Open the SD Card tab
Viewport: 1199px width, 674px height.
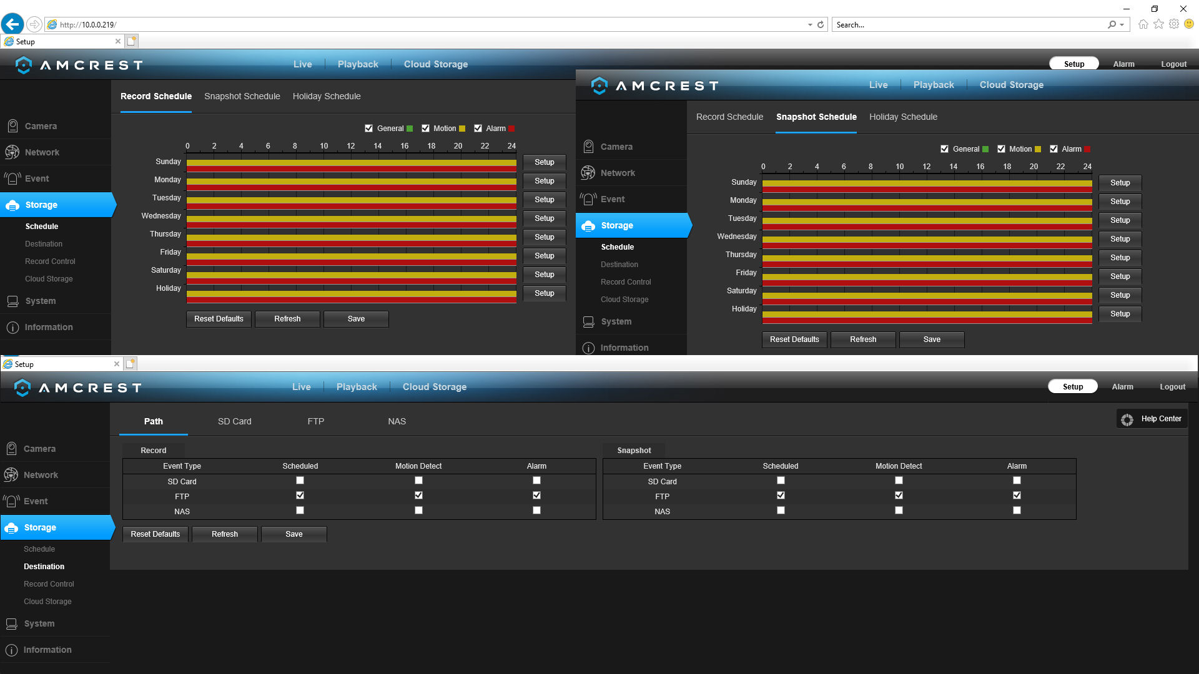pos(234,421)
